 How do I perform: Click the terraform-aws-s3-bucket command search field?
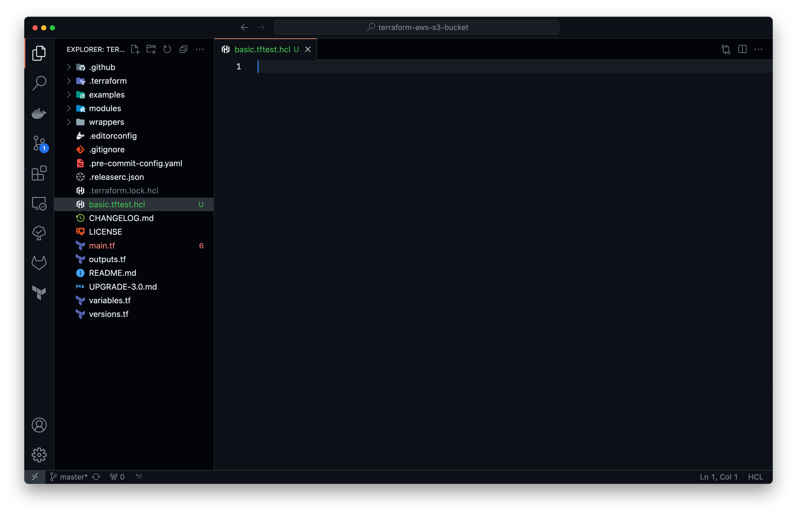(416, 27)
